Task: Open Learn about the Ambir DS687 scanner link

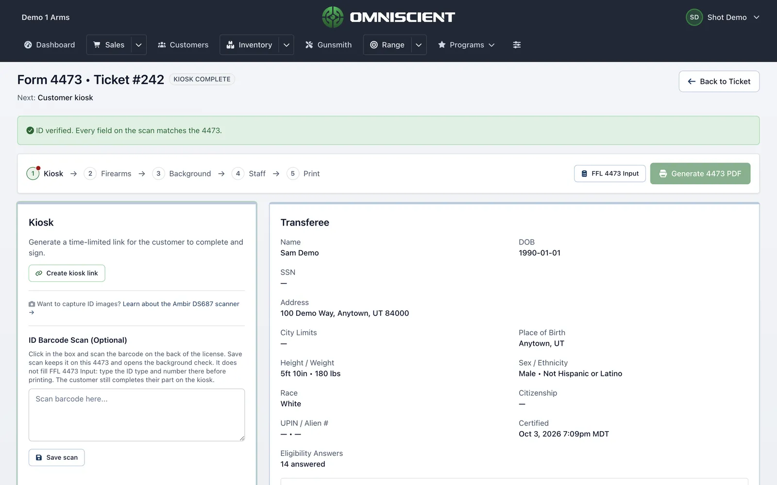Action: (x=181, y=304)
